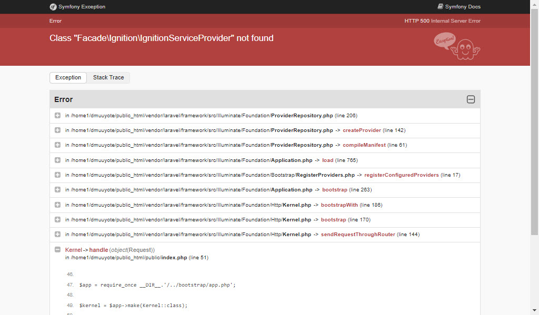Screen dimensions: 539x315
Task: Click the Symfony ghost exception illustration
Action: pos(457,46)
